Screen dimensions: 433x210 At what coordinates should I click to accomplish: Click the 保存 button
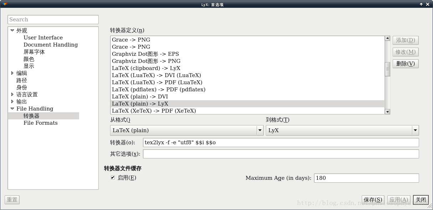(373, 200)
